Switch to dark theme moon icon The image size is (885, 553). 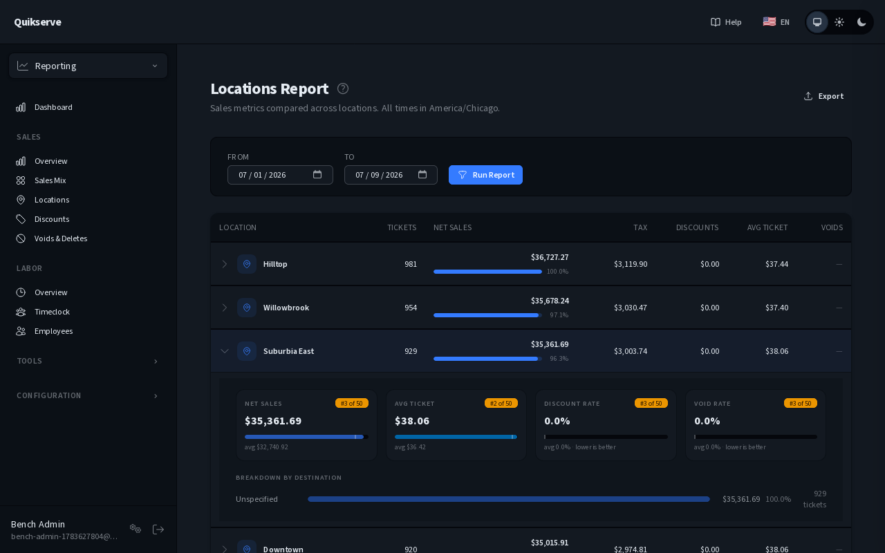click(x=861, y=22)
